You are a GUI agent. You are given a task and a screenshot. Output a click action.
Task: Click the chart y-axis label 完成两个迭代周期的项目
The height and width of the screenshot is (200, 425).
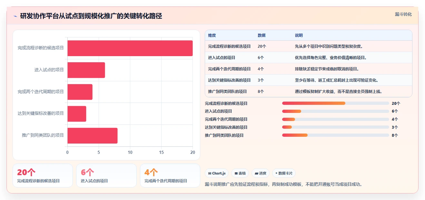[x=41, y=92]
